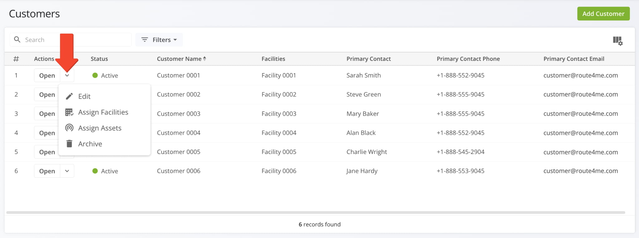Open Customer 0004 with the Open button
The image size is (639, 238).
pyautogui.click(x=47, y=133)
